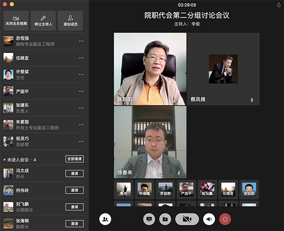Click the red power button to end meeting
284x231 pixels.
pos(225,219)
